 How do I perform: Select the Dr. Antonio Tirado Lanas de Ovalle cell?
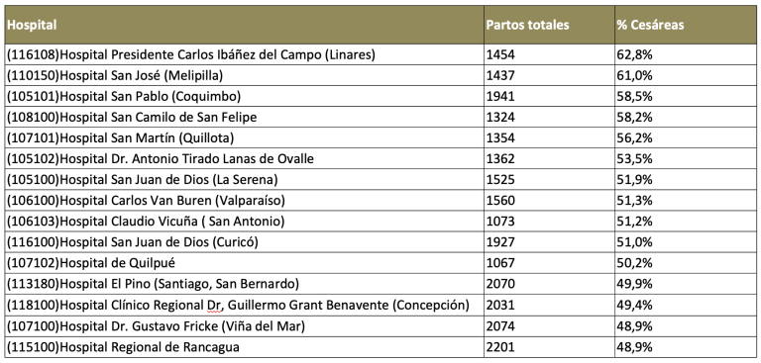245,159
